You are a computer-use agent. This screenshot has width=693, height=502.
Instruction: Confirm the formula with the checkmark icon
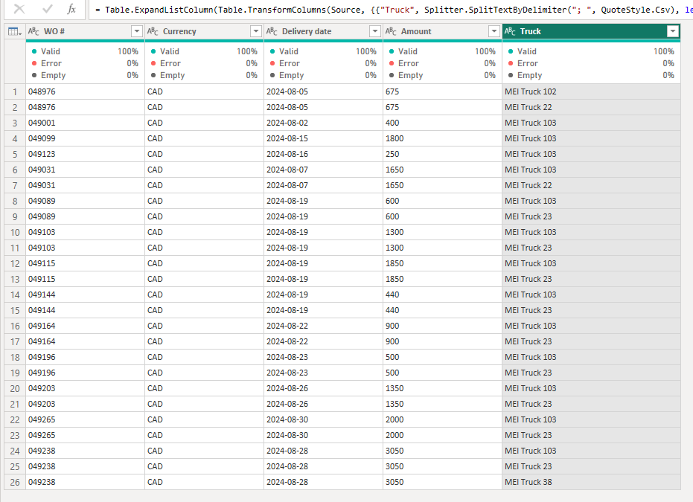pyautogui.click(x=48, y=9)
